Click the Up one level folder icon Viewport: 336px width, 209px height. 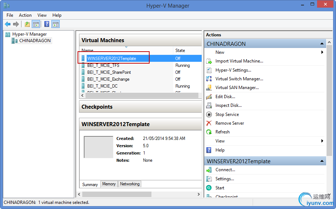click(27, 24)
